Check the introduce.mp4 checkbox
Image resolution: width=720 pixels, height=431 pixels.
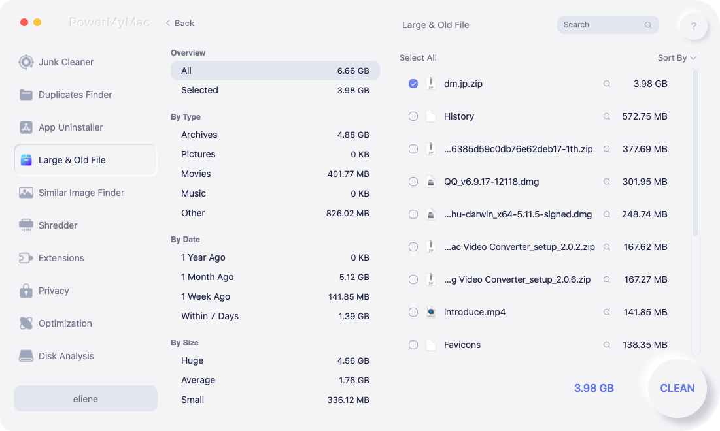pos(413,312)
